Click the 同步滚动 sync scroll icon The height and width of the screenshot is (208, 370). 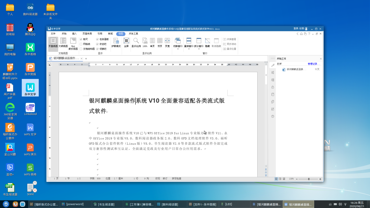(x=225, y=44)
